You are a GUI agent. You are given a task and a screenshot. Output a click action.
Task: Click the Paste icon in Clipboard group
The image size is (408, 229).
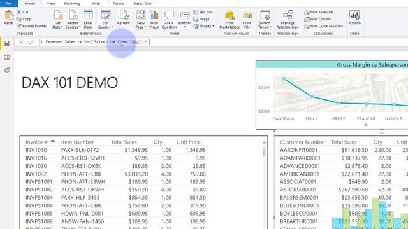(x=8, y=18)
